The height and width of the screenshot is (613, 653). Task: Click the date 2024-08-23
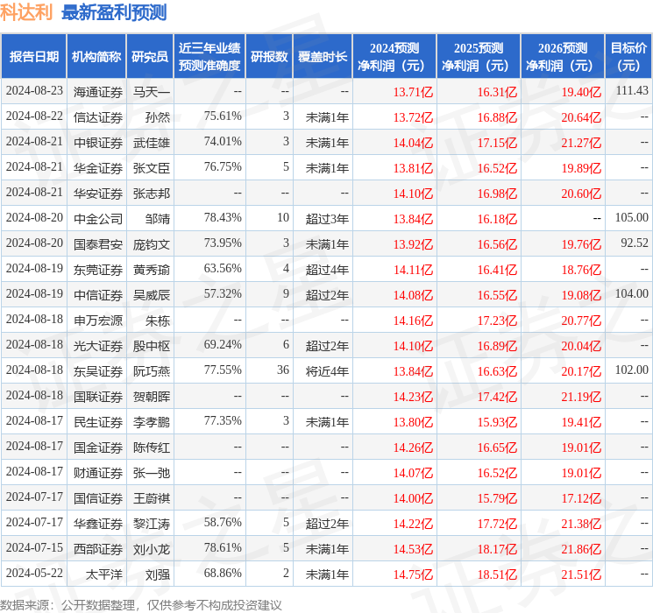34,91
